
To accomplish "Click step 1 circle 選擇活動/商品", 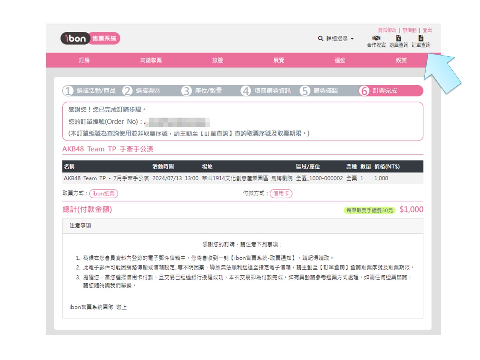I will pyautogui.click(x=68, y=91).
